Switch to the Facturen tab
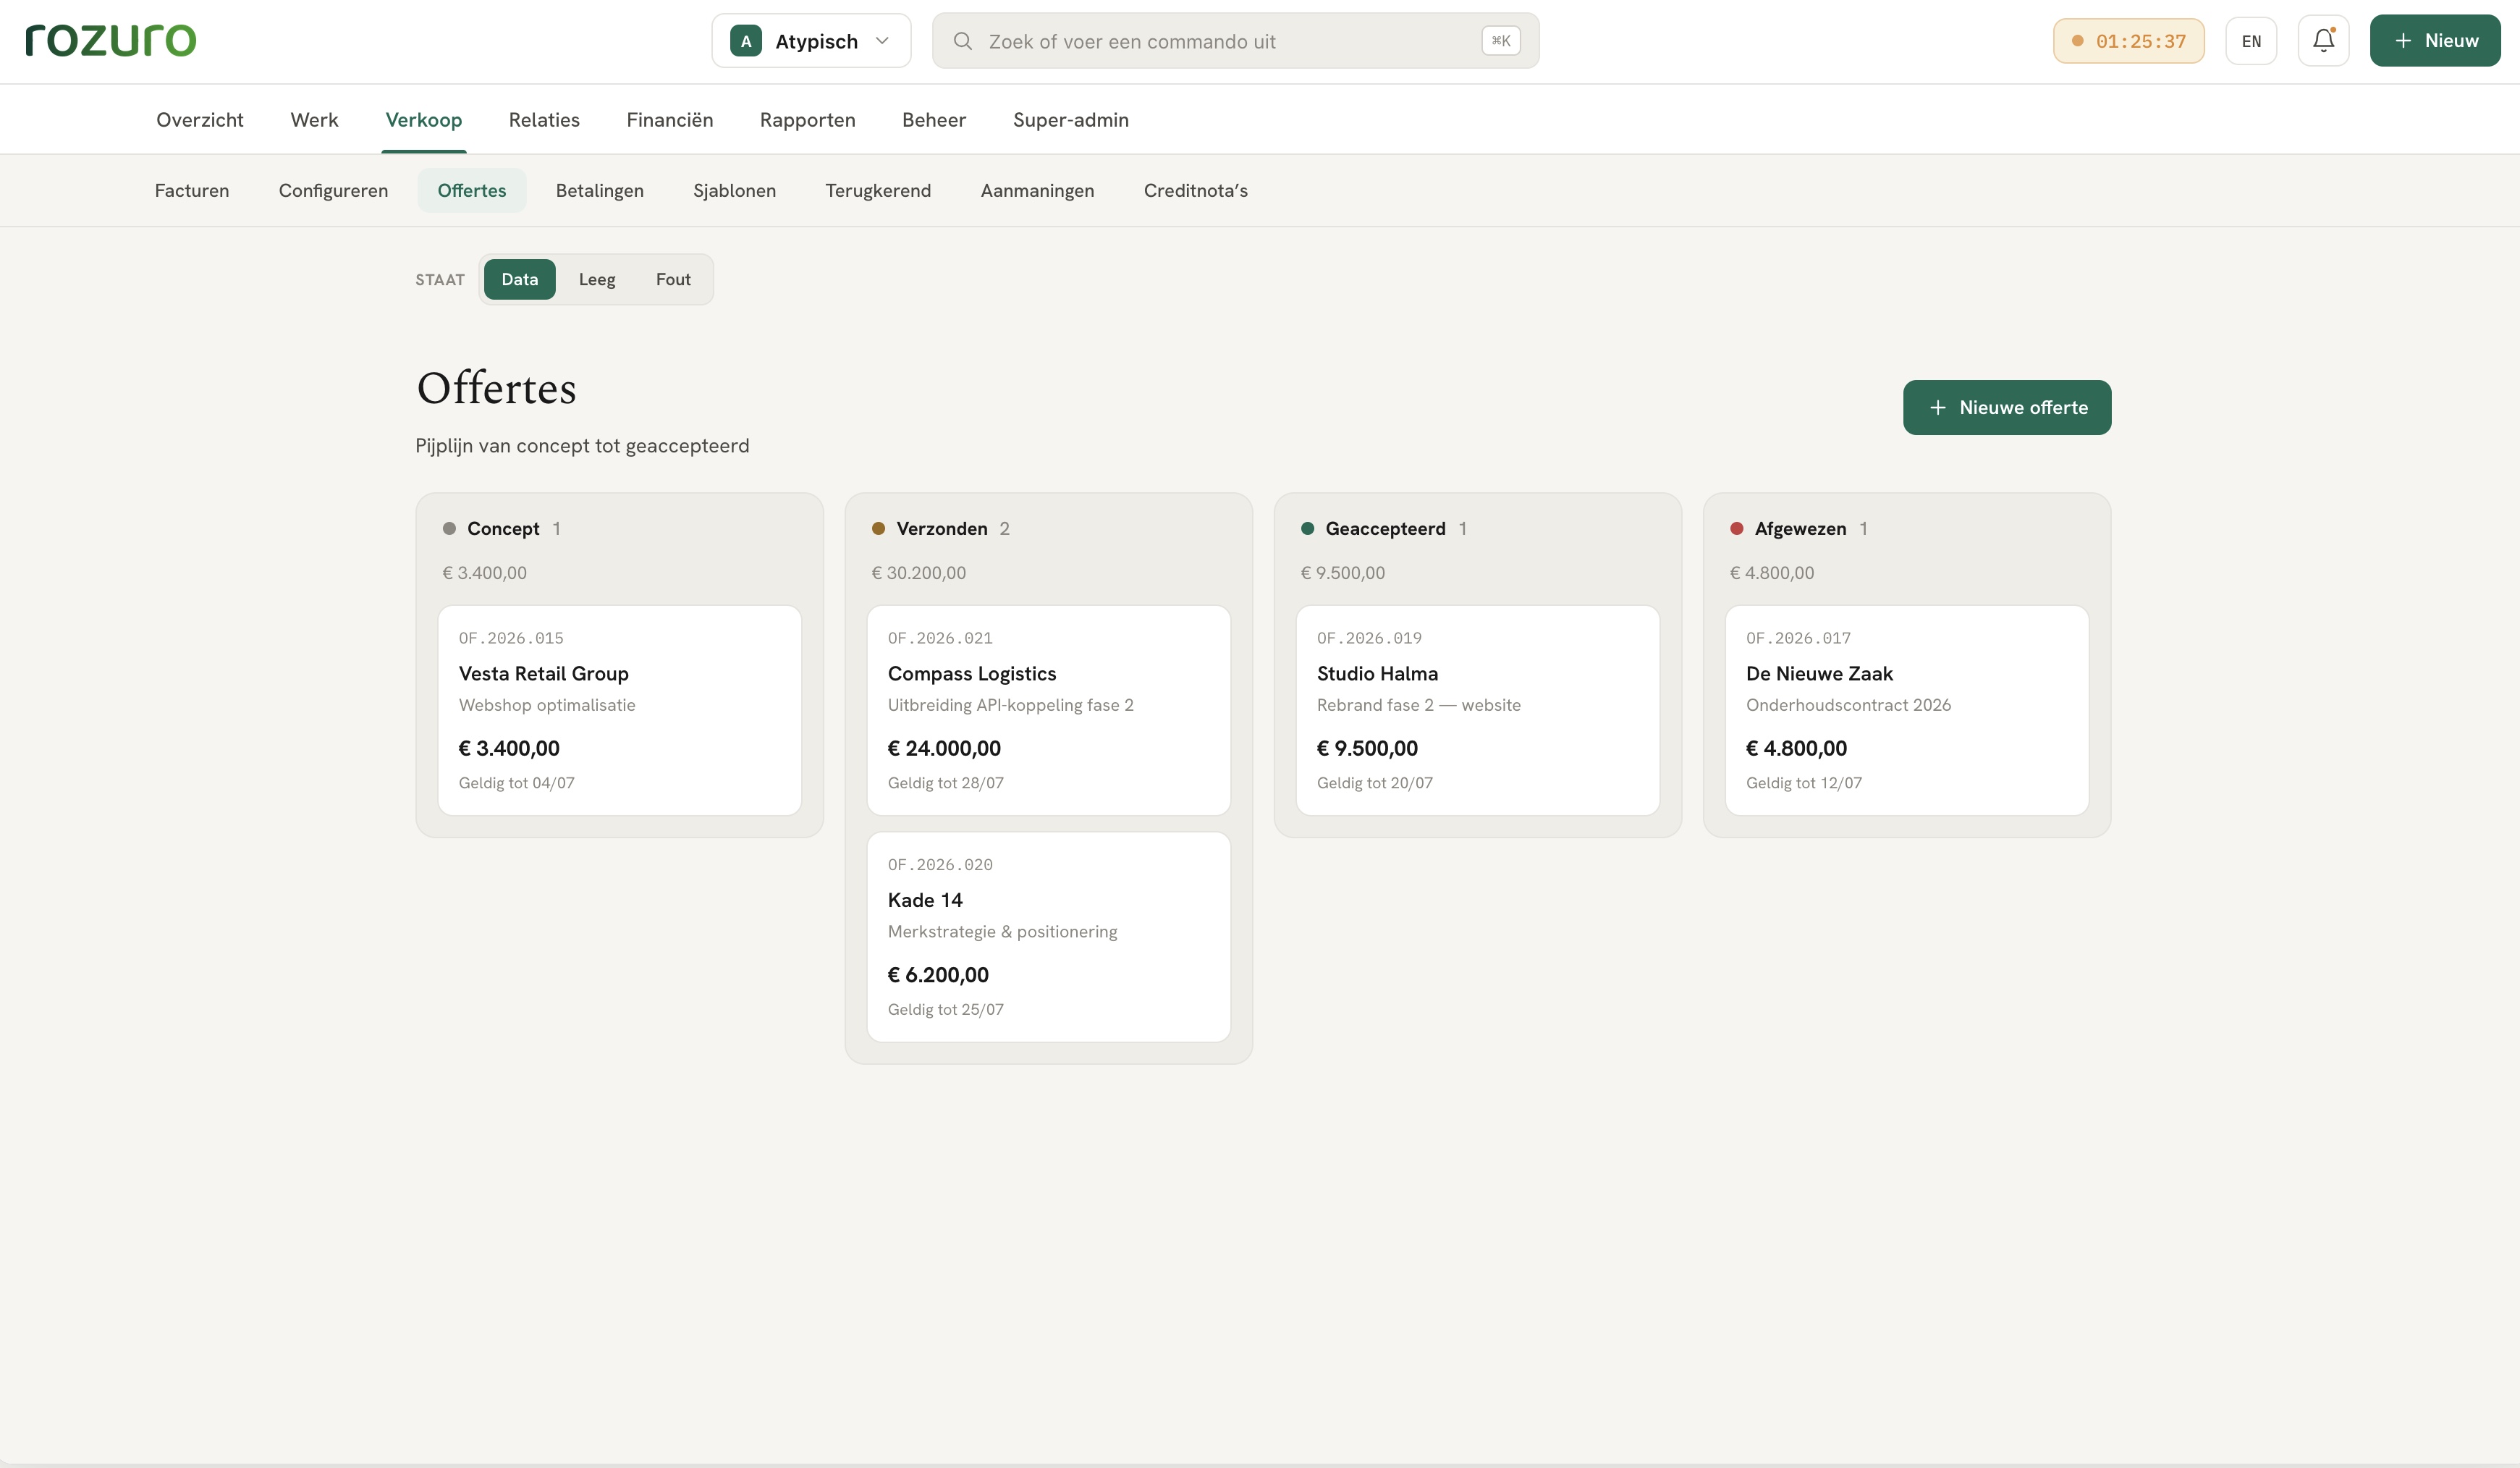2520x1468 pixels. pyautogui.click(x=192, y=190)
